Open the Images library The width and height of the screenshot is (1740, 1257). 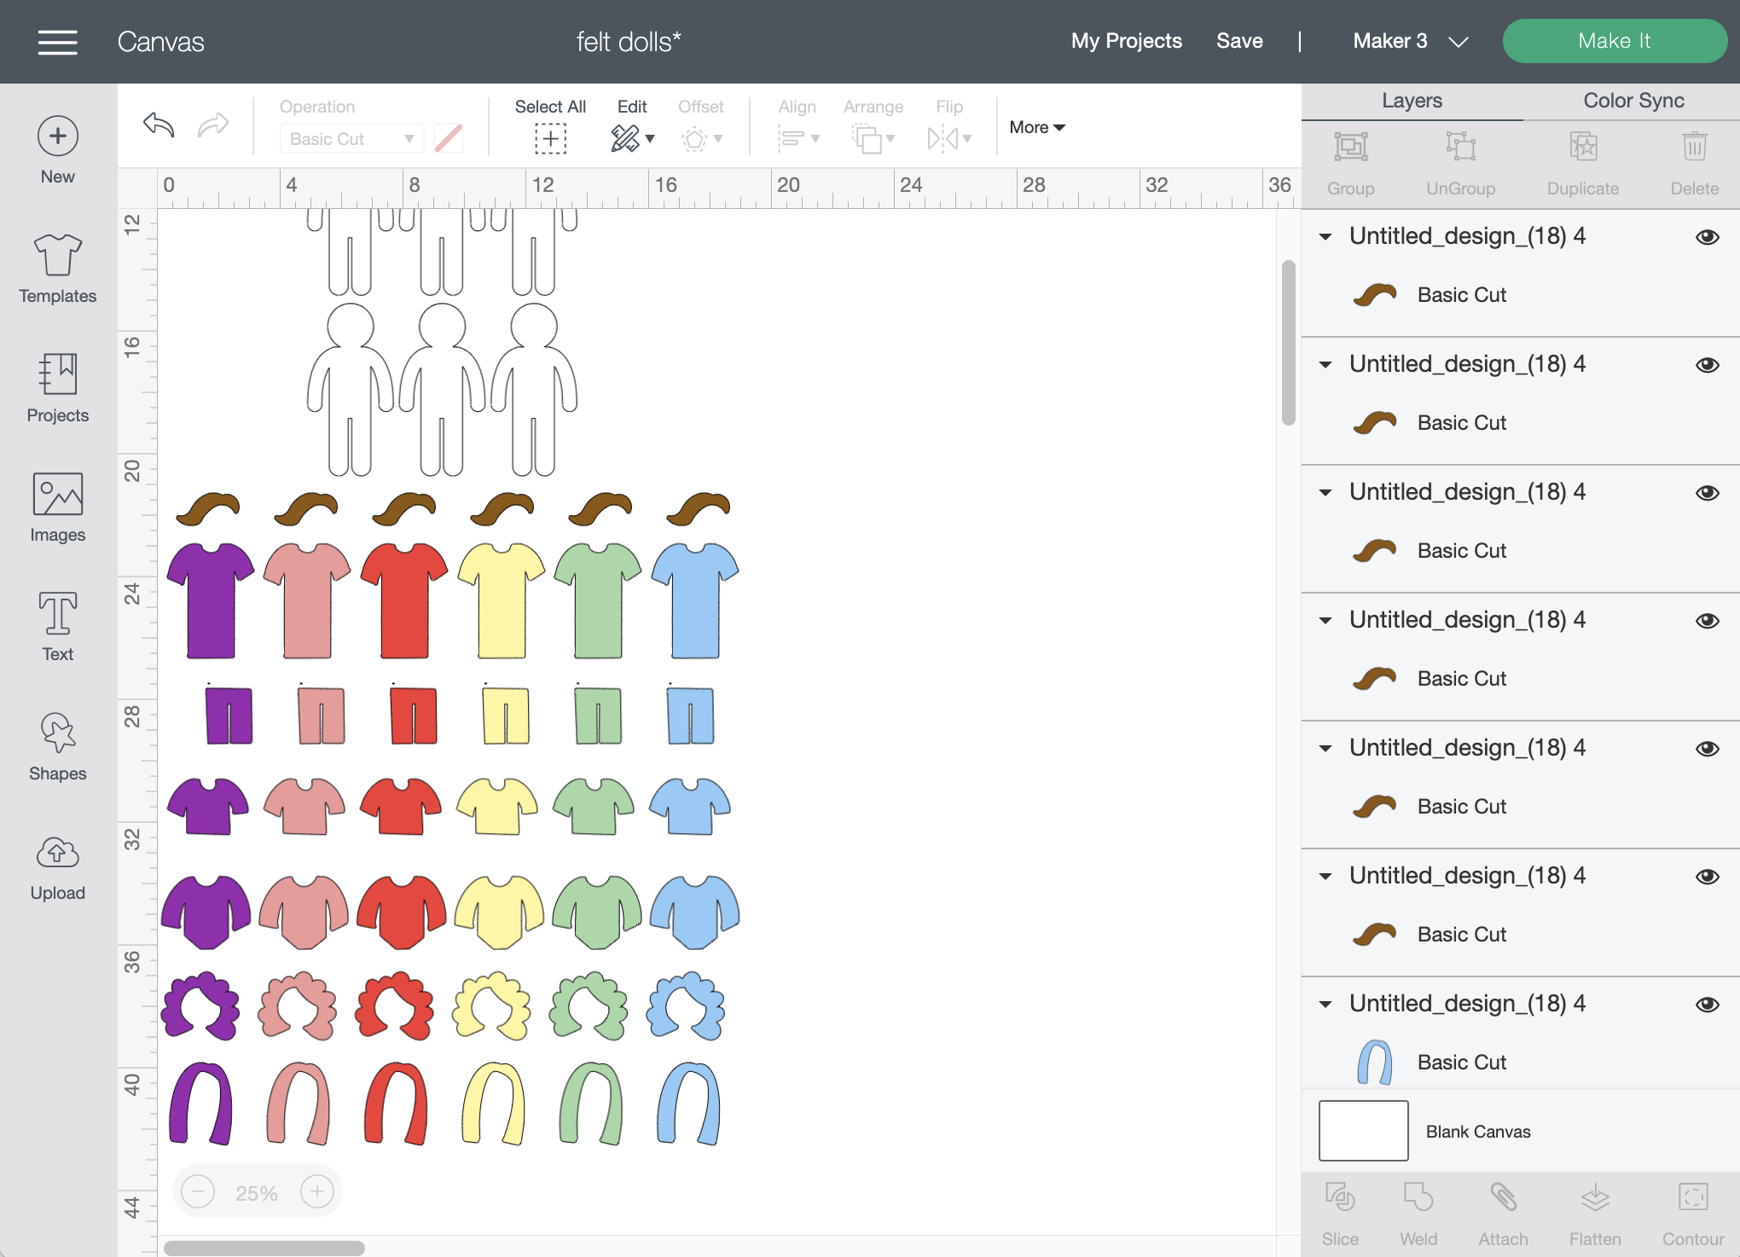click(x=57, y=508)
